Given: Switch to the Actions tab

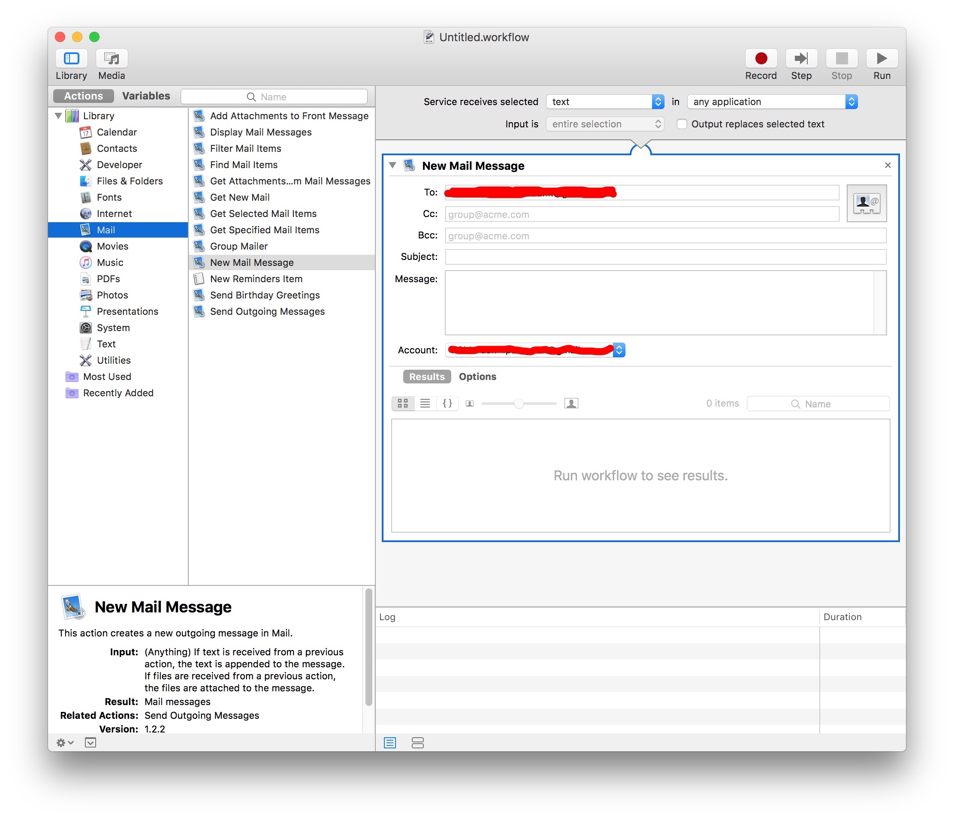Looking at the screenshot, I should tap(83, 96).
